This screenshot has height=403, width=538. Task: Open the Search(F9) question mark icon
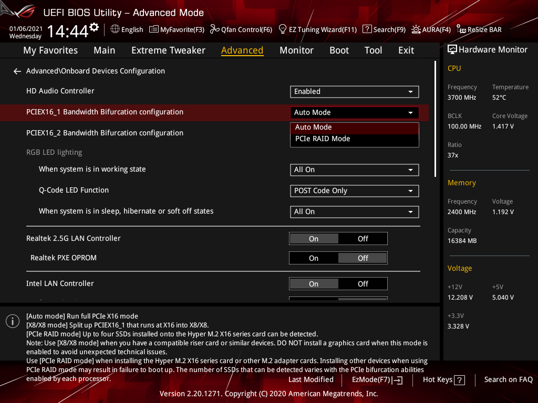367,29
